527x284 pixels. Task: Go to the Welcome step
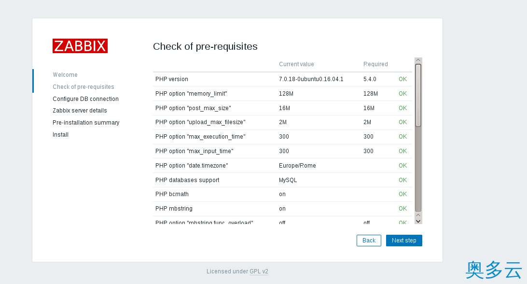65,75
